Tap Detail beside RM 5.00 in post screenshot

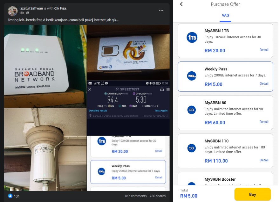point(159,177)
